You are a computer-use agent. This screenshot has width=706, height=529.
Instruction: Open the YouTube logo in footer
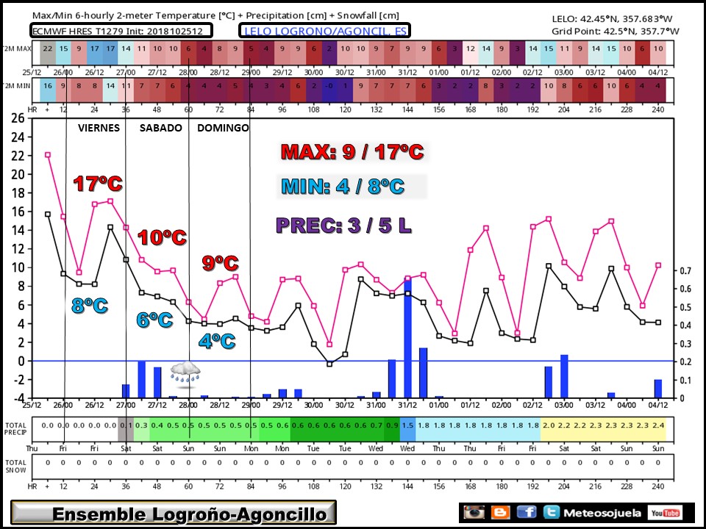click(x=665, y=513)
